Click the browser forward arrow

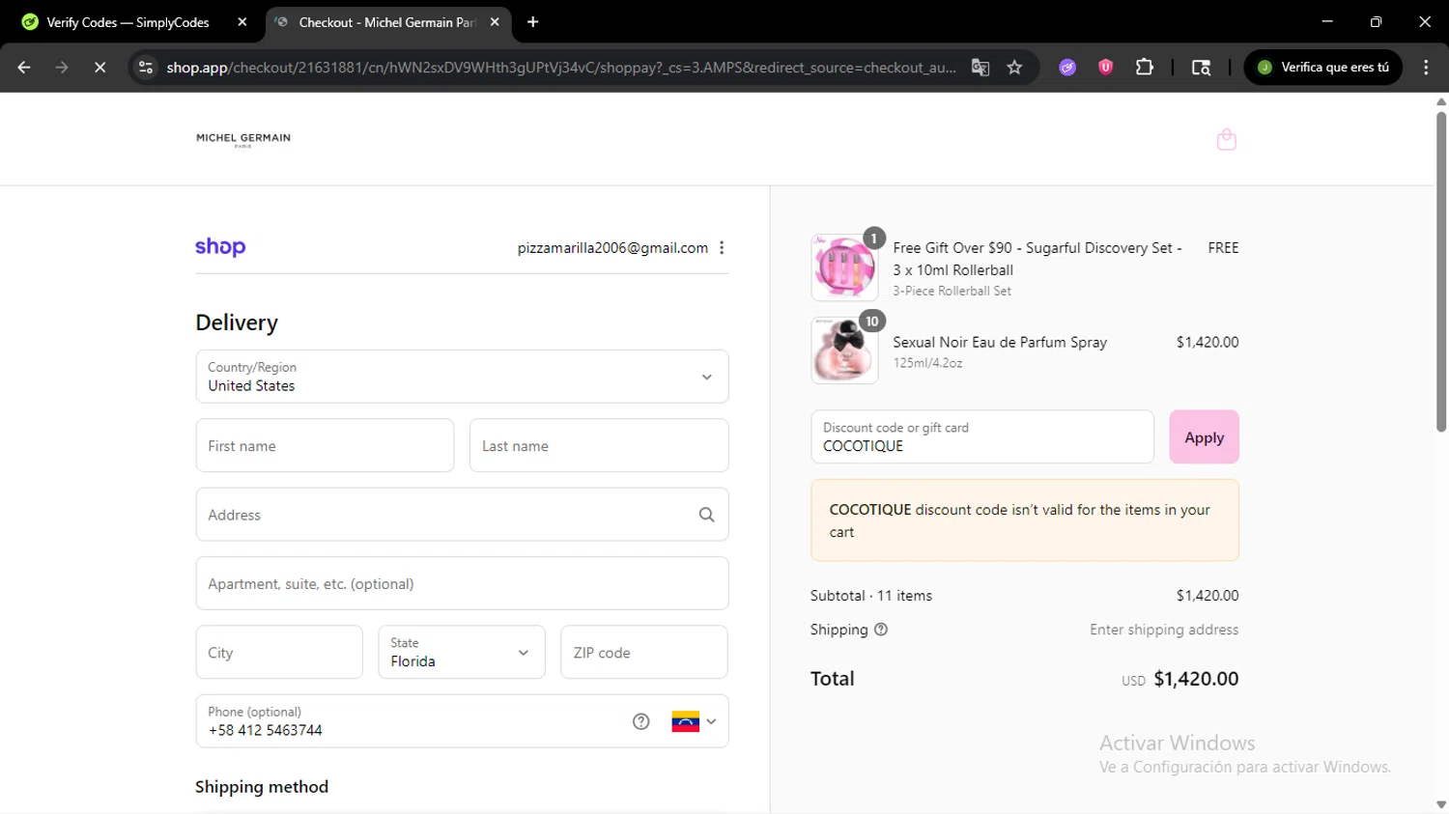pyautogui.click(x=62, y=67)
